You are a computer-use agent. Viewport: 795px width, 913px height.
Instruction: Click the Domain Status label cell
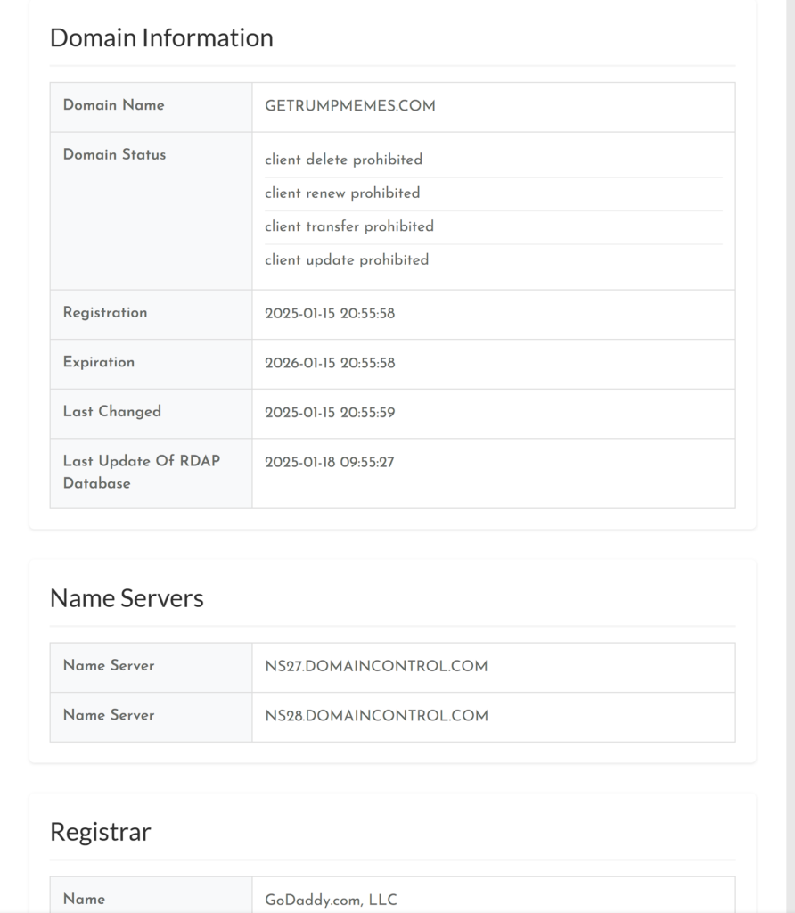(x=151, y=210)
